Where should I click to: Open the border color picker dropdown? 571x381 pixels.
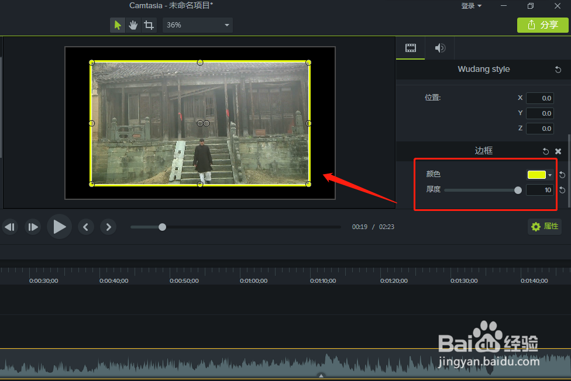coord(550,175)
